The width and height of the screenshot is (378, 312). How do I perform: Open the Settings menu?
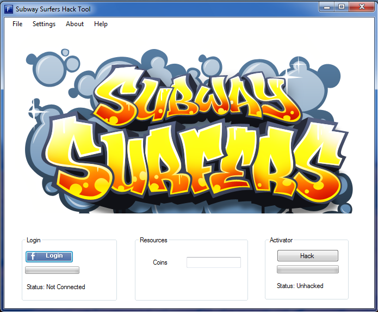(x=44, y=24)
